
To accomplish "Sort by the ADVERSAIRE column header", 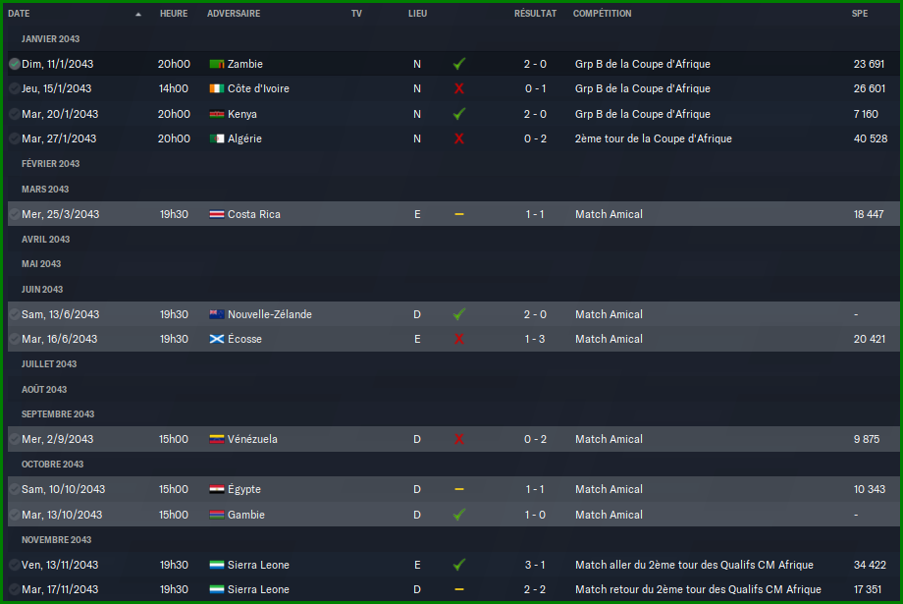I will click(234, 13).
